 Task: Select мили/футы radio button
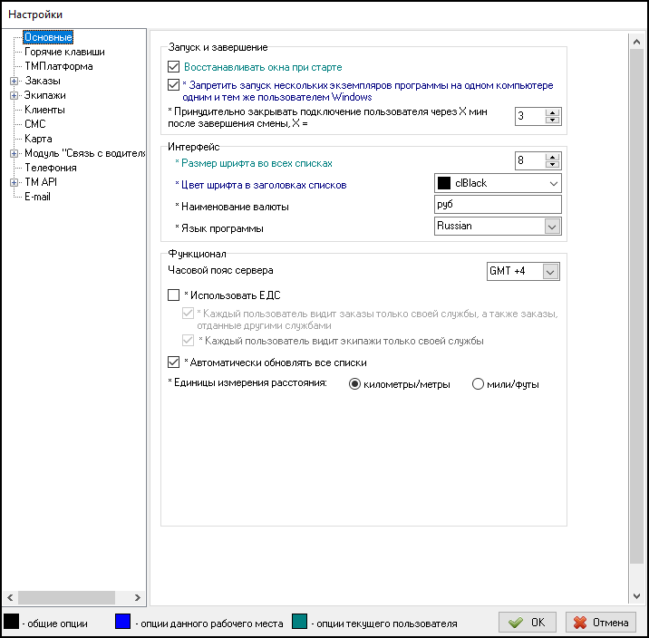pos(479,384)
